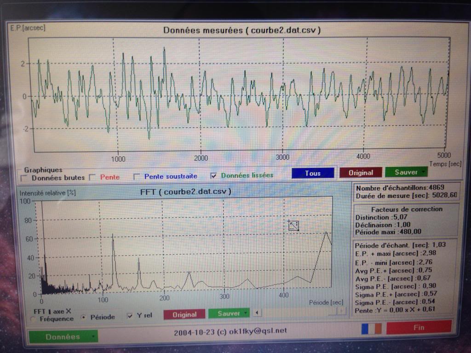Click the FFT scrollbar left arrow
The height and width of the screenshot is (353, 471).
[257, 313]
